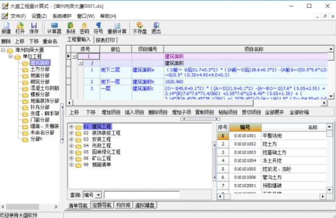Click 删除 in the left panel
336x218 pixels.
[x=6, y=41]
